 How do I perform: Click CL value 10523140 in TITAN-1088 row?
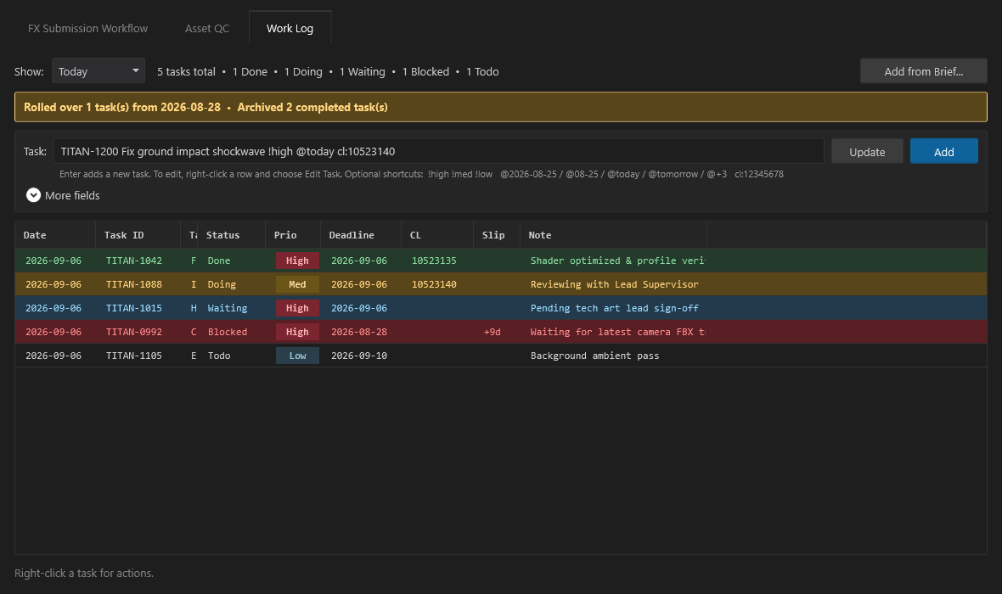coord(434,284)
